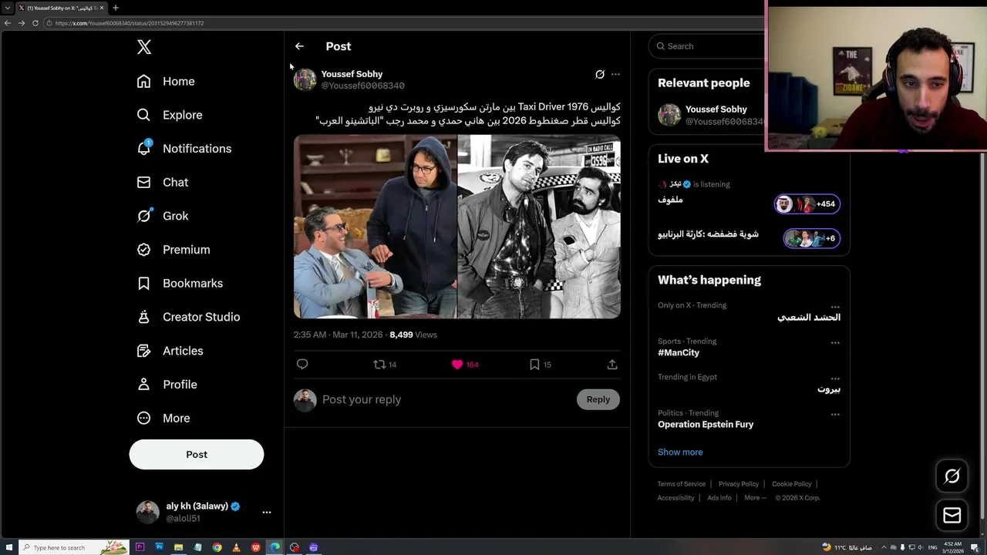Image resolution: width=987 pixels, height=555 pixels.
Task: Expand footer More menu
Action: click(x=755, y=498)
